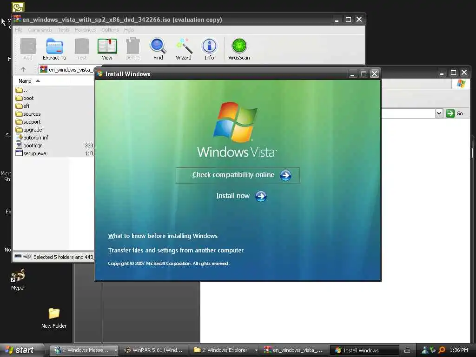476x357 pixels.
Task: Open the efi folder
Action: click(22, 106)
